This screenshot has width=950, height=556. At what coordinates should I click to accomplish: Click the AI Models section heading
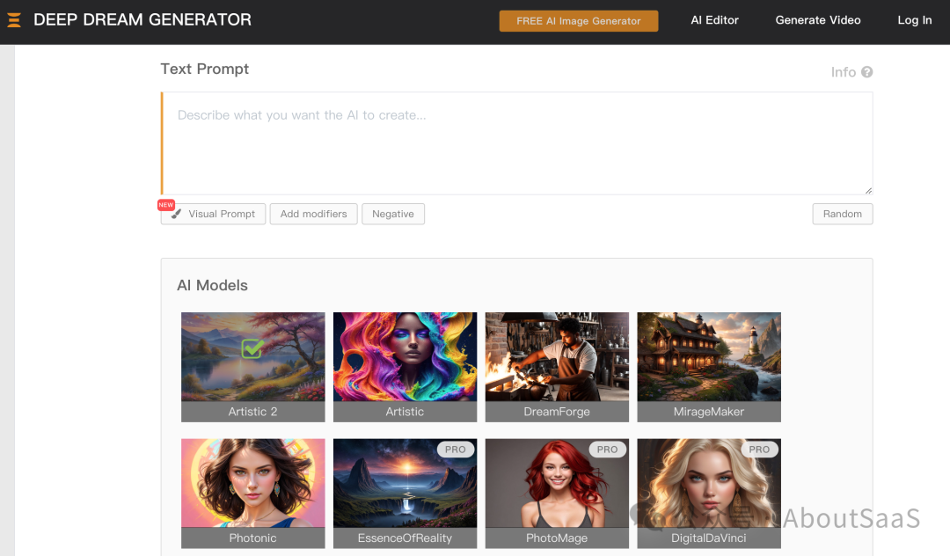(x=212, y=285)
